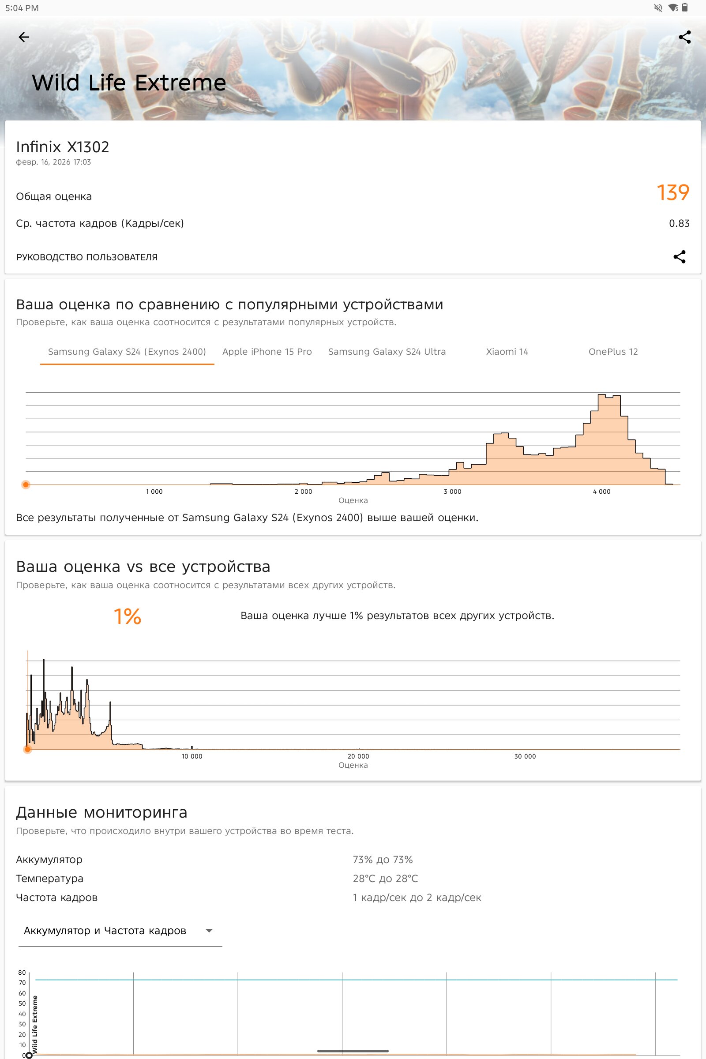This screenshot has height=1059, width=706.
Task: Tap the orange score marker on comparison chart
Action: coord(26,484)
